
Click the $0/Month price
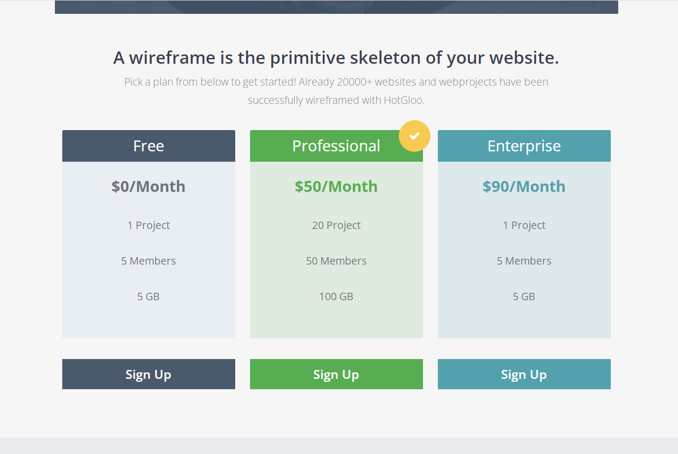click(x=148, y=186)
